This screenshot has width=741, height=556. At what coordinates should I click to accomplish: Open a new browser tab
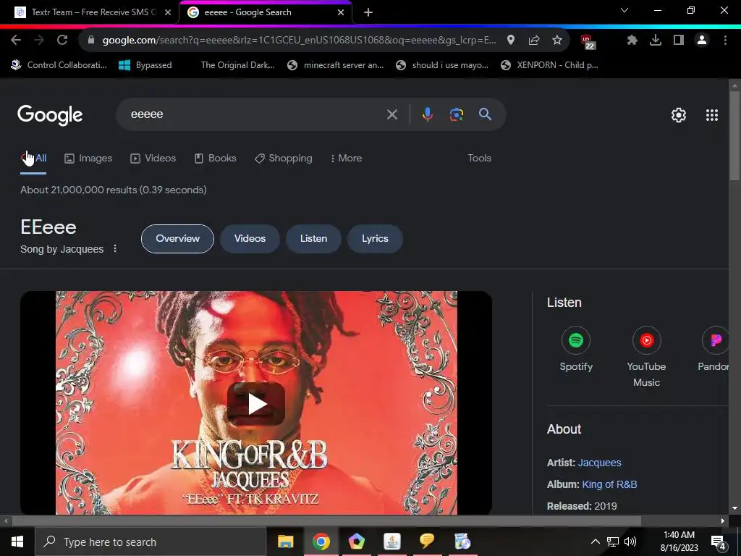point(368,12)
